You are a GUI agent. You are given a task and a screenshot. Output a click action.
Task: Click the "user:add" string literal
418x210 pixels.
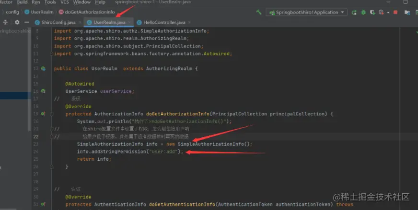click(x=163, y=152)
